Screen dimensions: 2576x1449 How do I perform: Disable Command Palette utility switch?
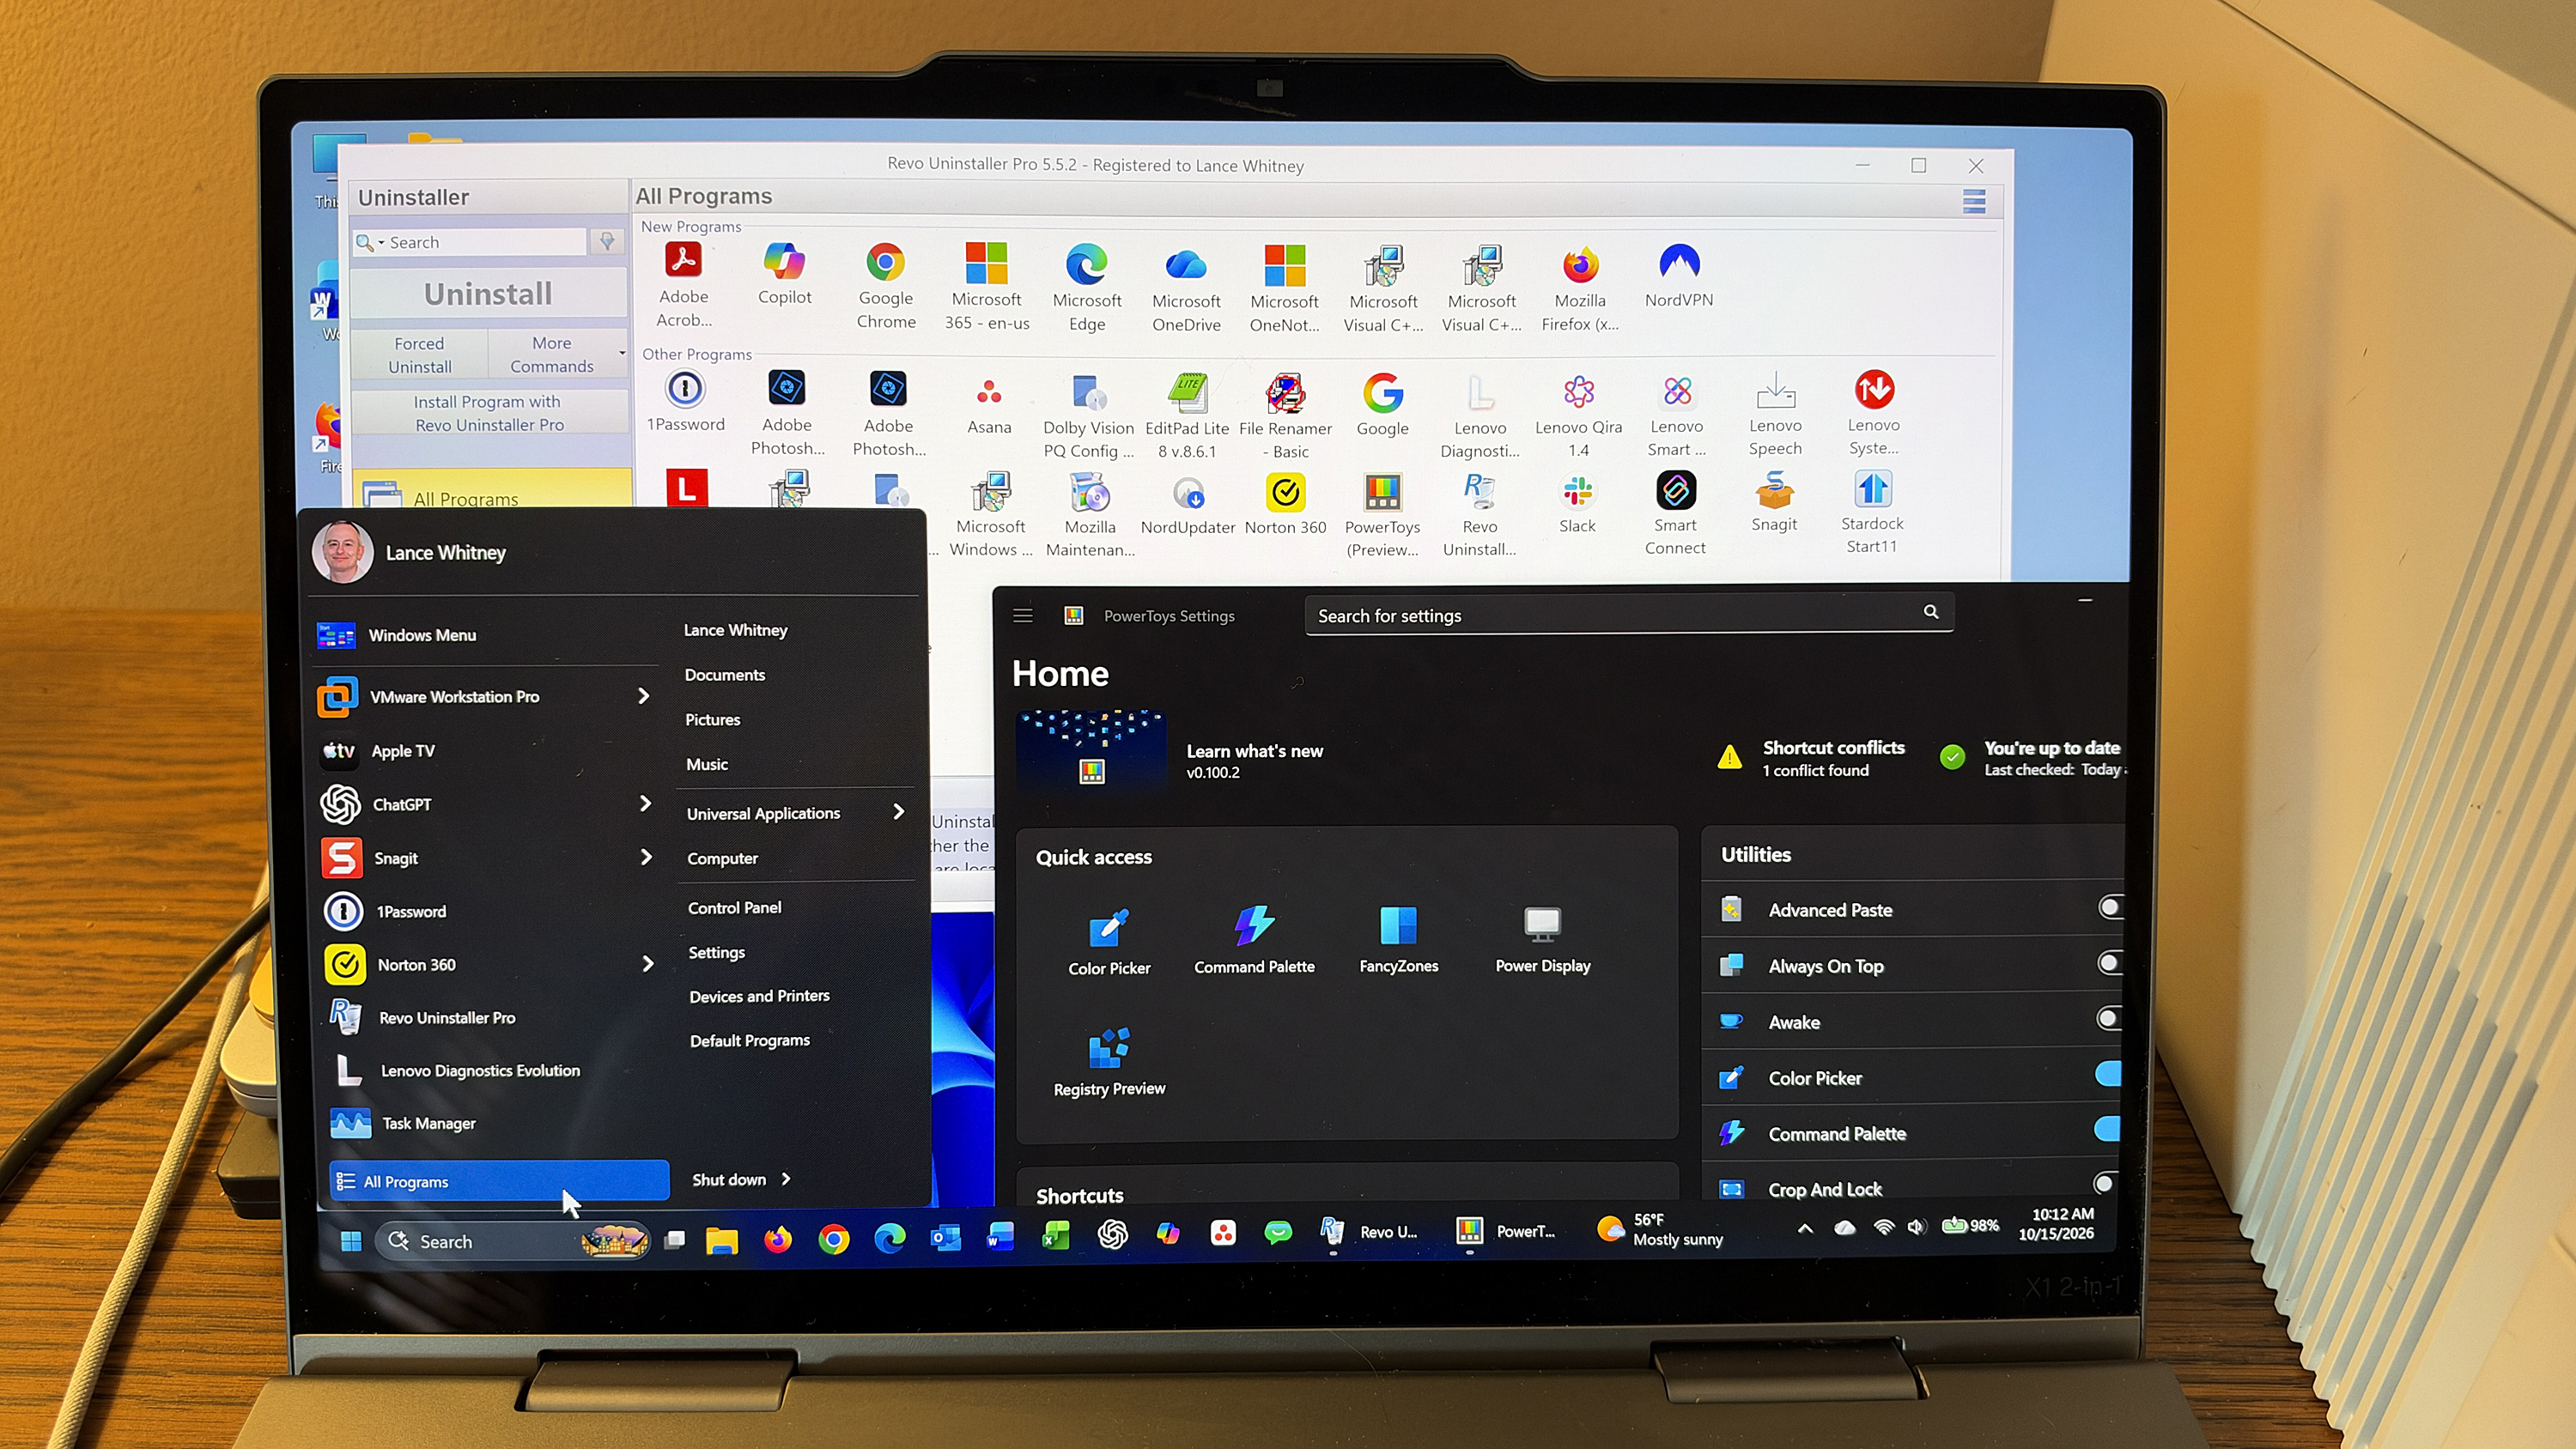(2106, 1129)
